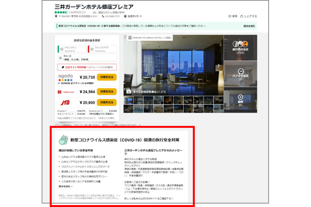This screenshot has height=207, width=311.
Task: Click the 1,583件の口コミ reviews link
Action: pos(77,12)
